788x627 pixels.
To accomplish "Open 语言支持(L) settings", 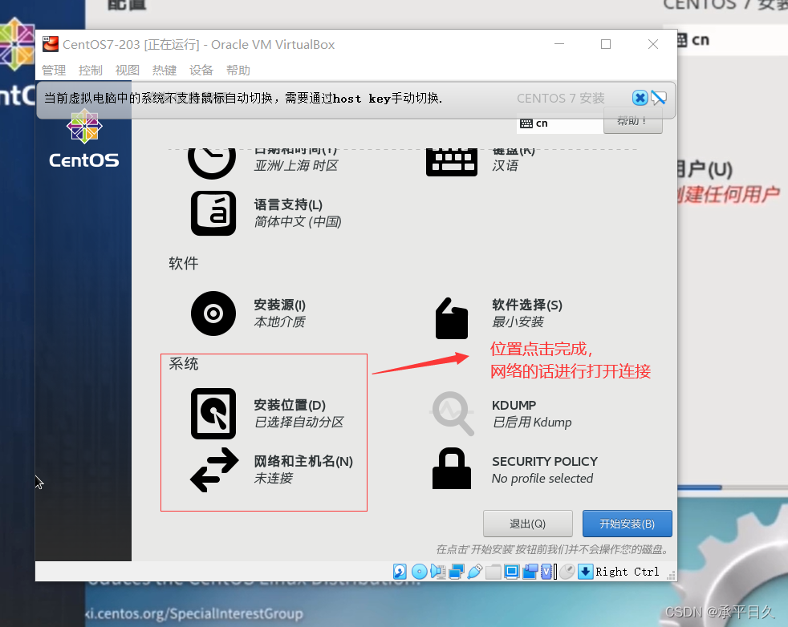I will coord(288,204).
